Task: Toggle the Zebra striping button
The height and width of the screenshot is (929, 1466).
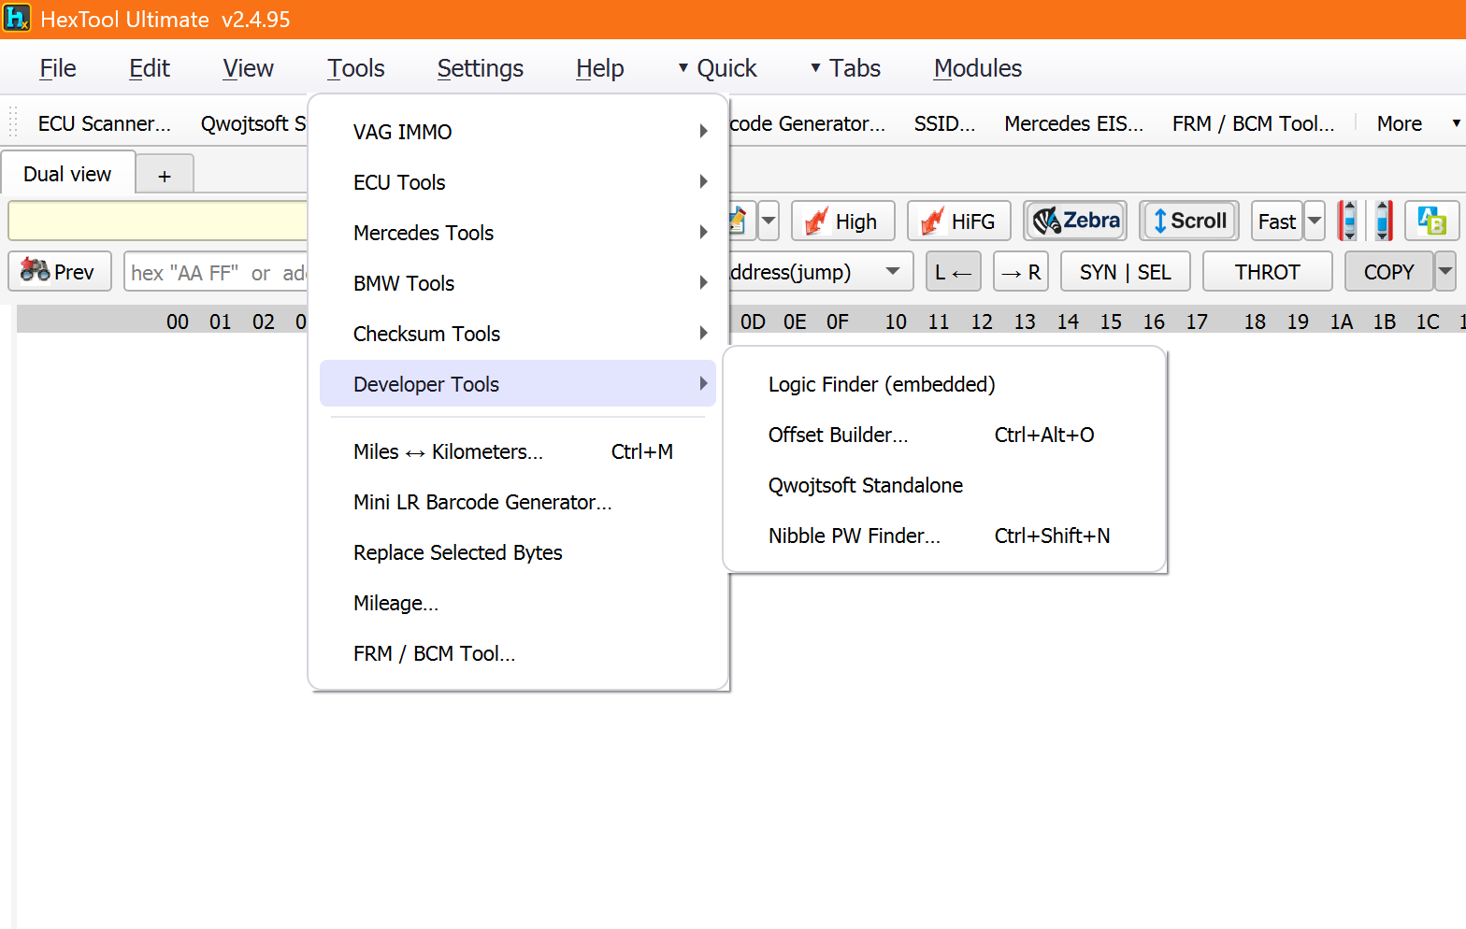Action: coord(1075,222)
